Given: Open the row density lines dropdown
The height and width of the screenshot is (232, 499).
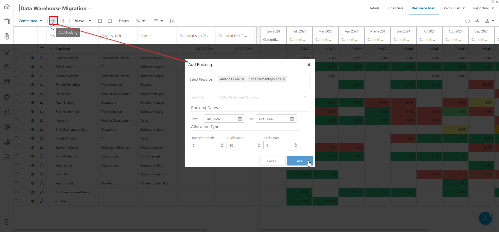Looking at the screenshot, I should [x=158, y=21].
